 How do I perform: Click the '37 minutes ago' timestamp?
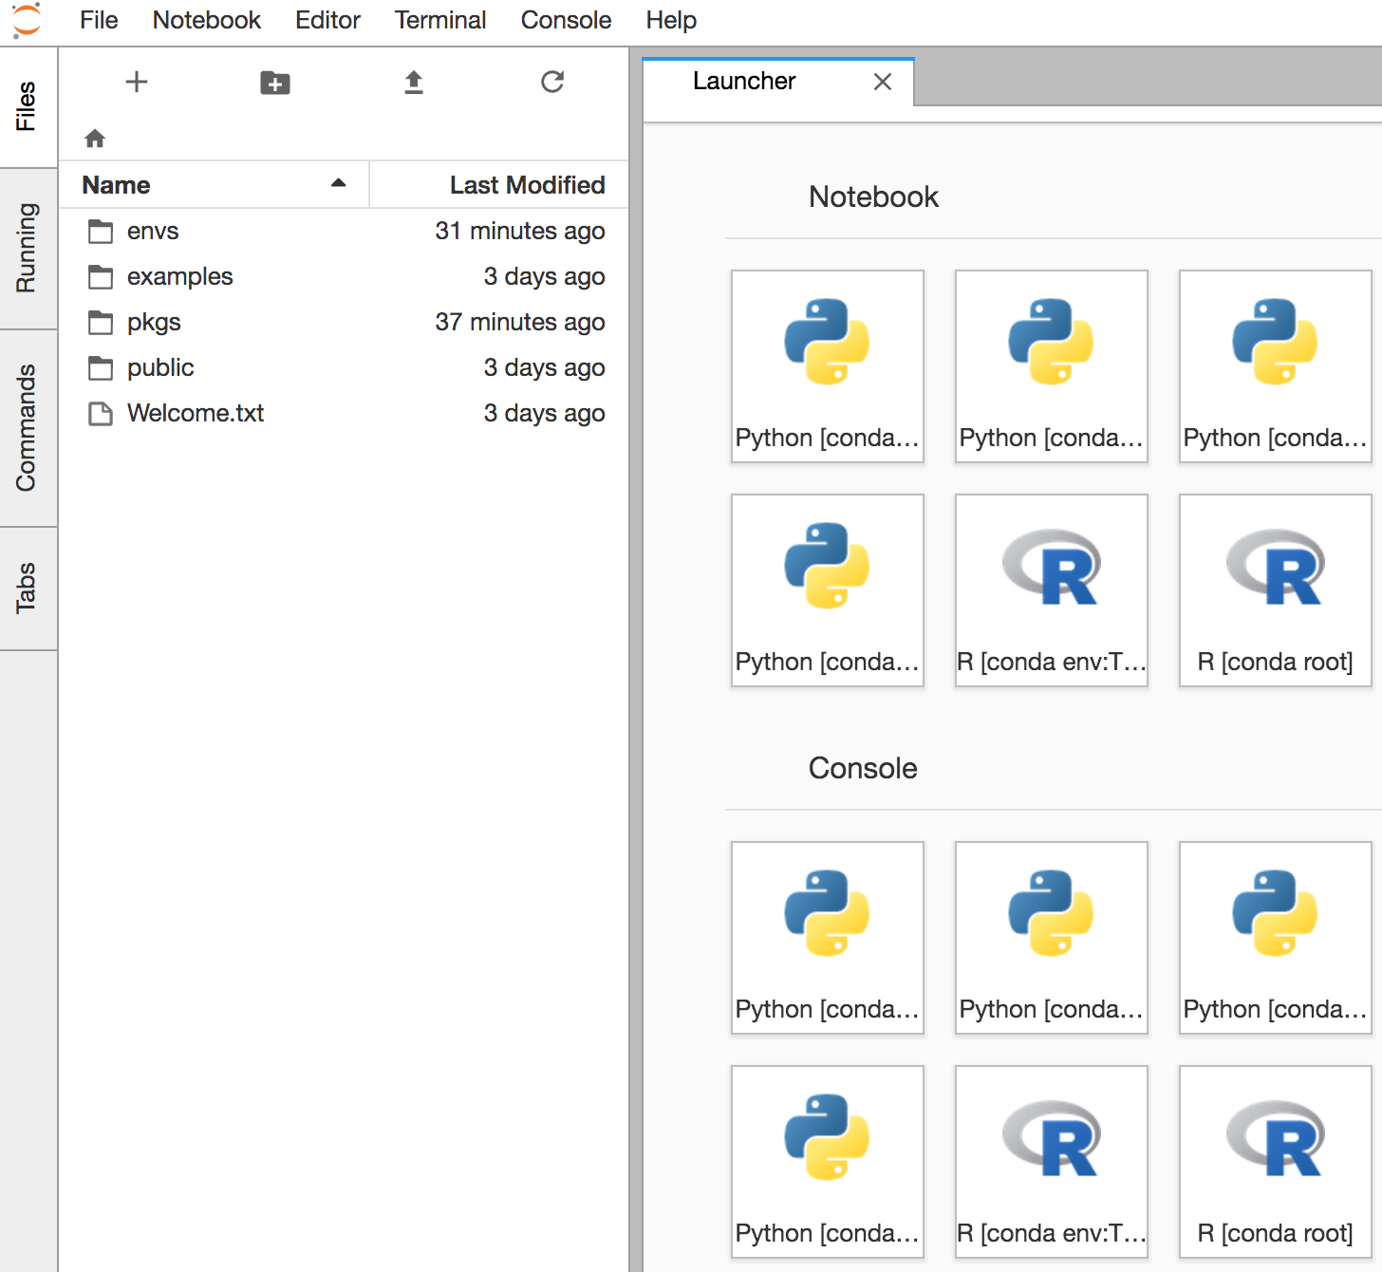[x=520, y=322]
